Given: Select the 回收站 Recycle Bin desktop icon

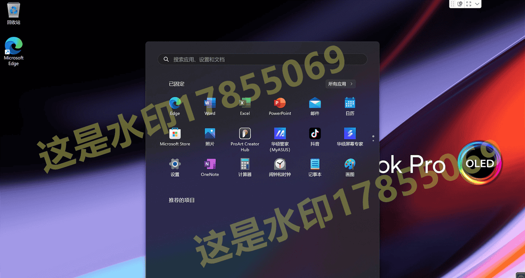Looking at the screenshot, I should [x=14, y=13].
